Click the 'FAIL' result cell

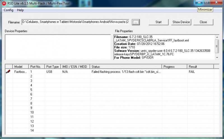coord(192,72)
